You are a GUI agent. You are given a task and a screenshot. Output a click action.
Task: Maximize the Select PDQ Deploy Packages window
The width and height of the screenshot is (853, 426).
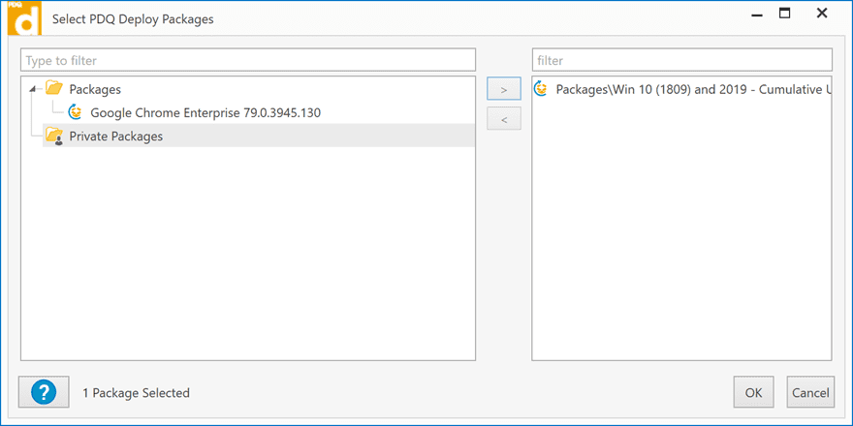coord(784,15)
